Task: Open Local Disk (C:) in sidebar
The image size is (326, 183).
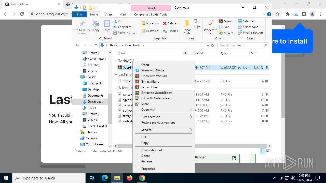Action: 94,126
